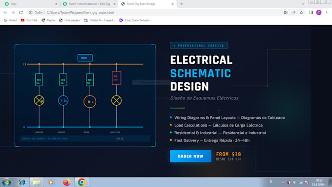Click the MAIN block in schematic

pyautogui.click(x=84, y=58)
